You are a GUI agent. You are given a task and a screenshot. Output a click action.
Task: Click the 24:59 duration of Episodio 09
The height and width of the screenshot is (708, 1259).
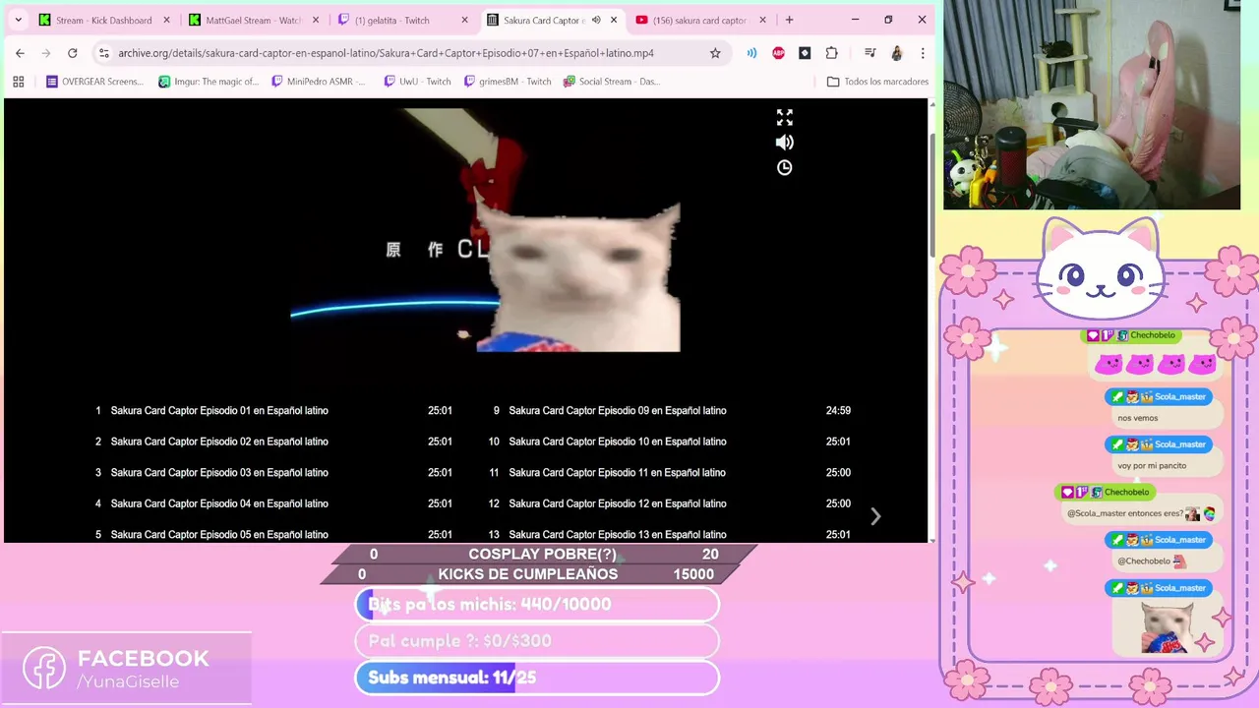pos(838,411)
